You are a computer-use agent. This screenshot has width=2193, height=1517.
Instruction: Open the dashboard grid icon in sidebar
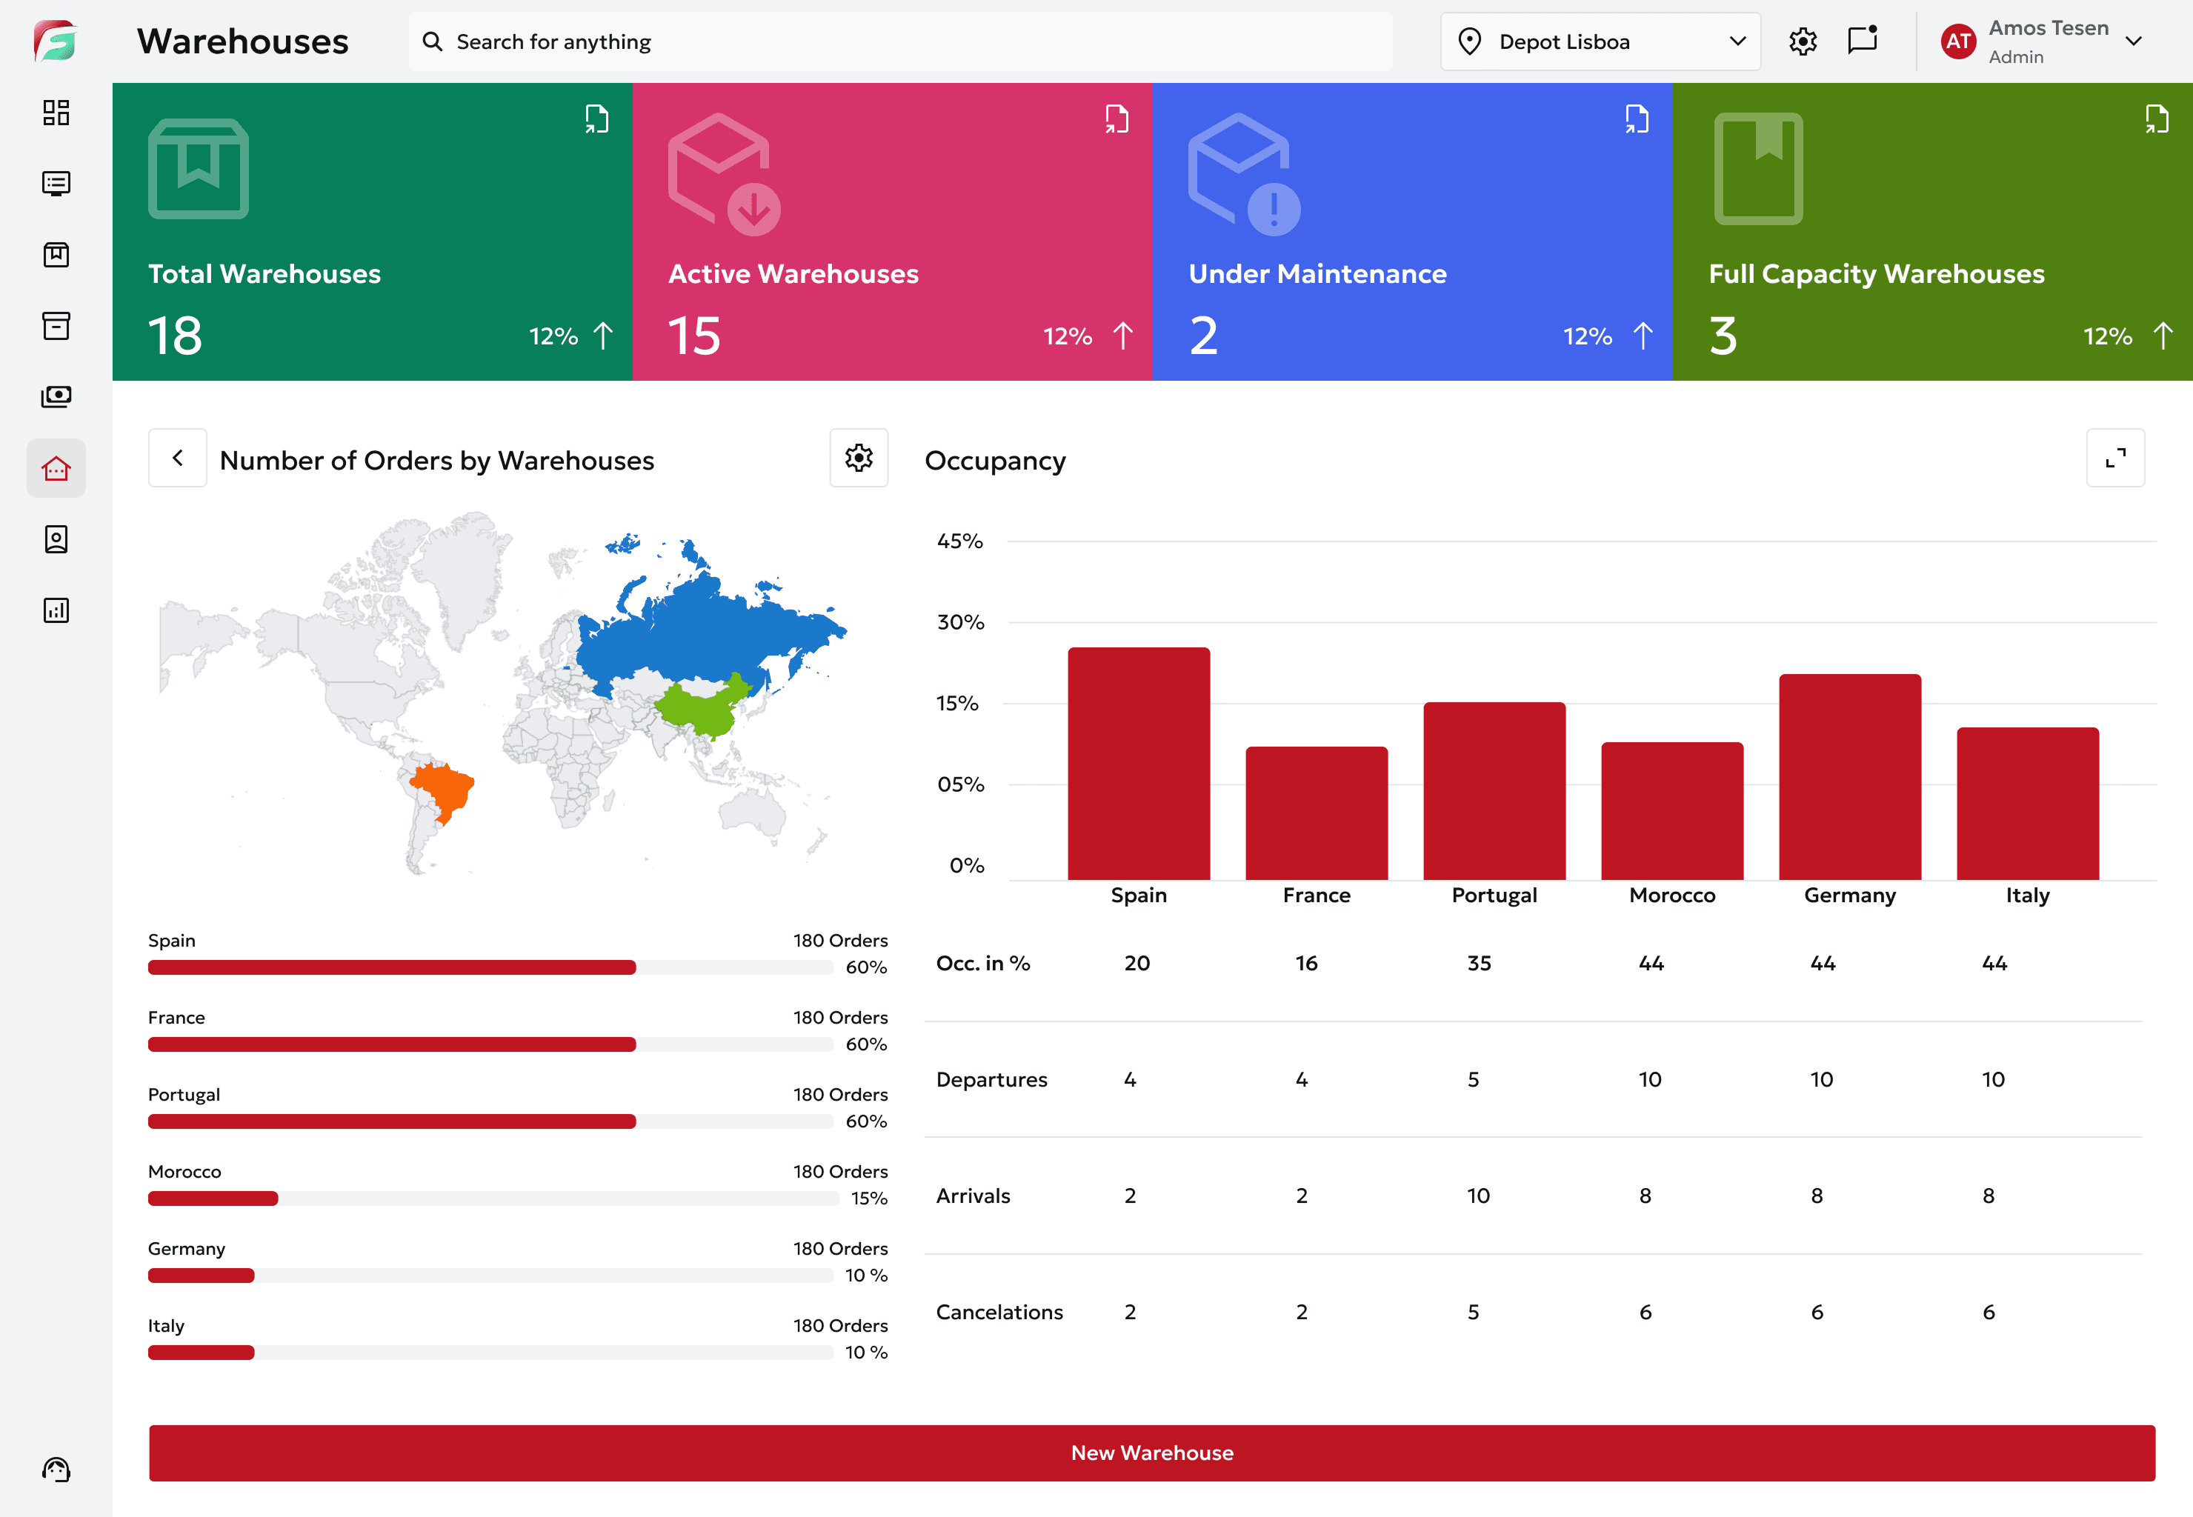56,112
